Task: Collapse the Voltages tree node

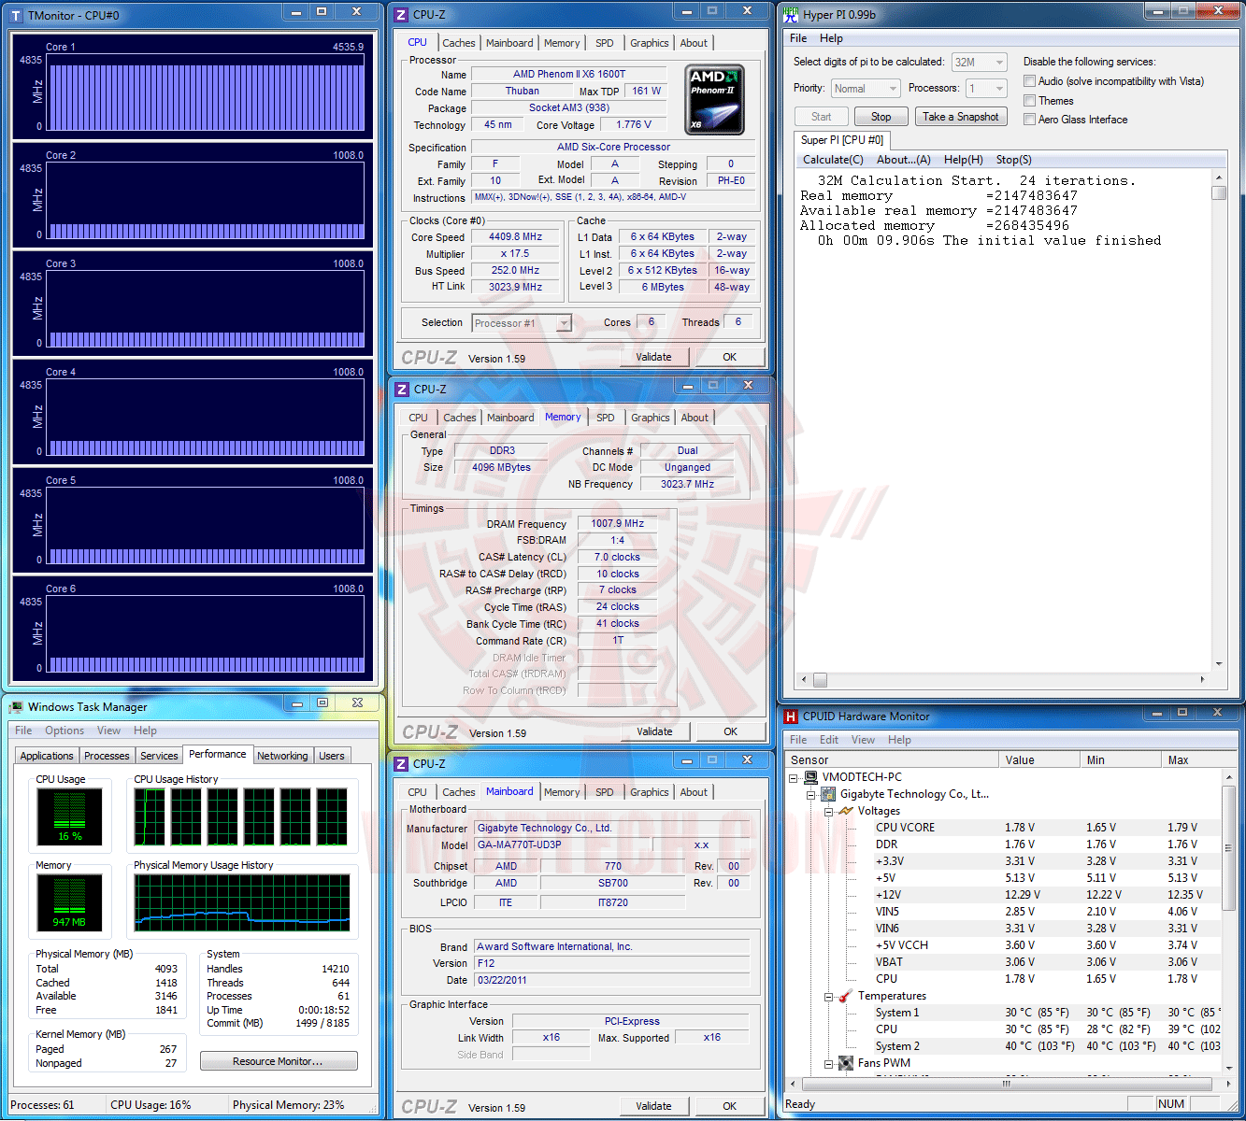Action: click(829, 811)
